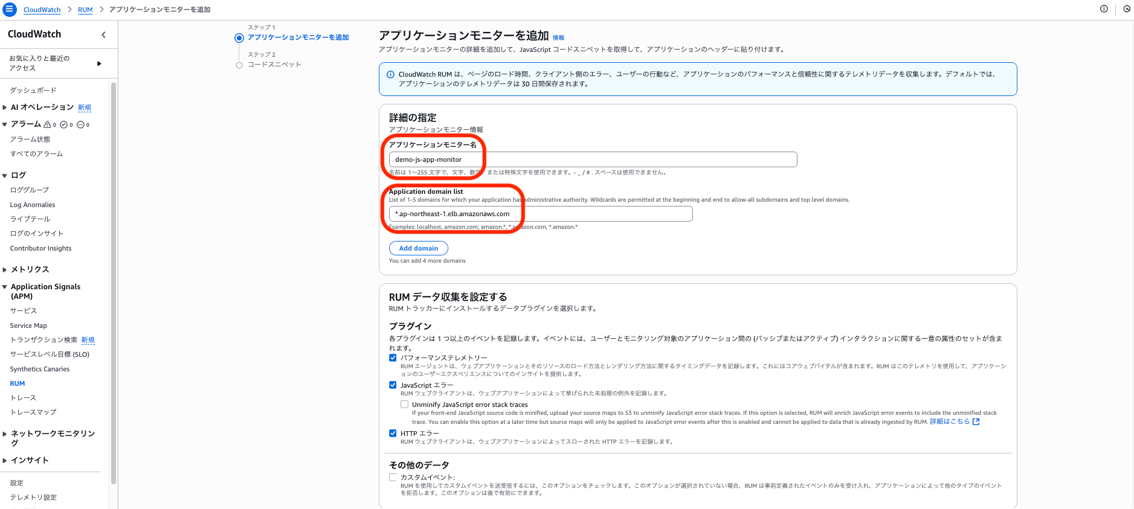Screen dimensions: 1134x509
Task: Open Service Map in the sidebar
Action: click(x=28, y=325)
